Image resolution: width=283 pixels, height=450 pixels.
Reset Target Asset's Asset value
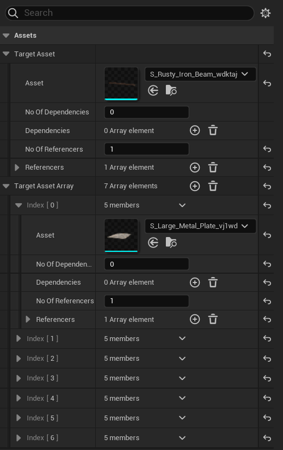pos(267,83)
